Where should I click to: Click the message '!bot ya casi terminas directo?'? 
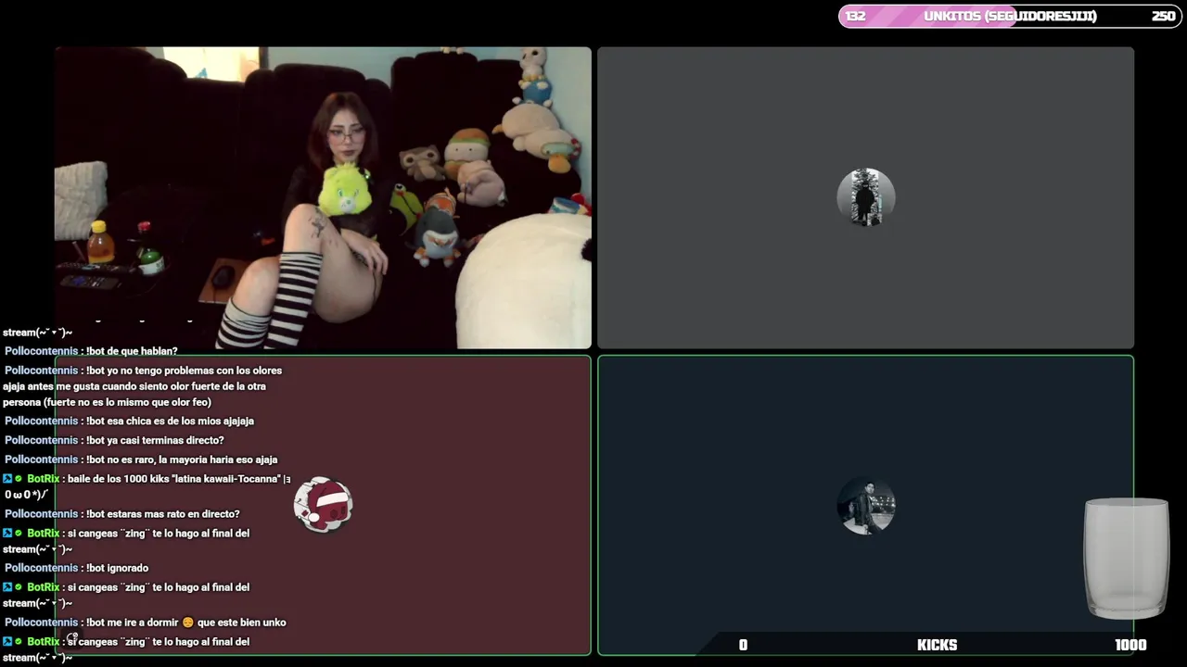[x=114, y=440]
